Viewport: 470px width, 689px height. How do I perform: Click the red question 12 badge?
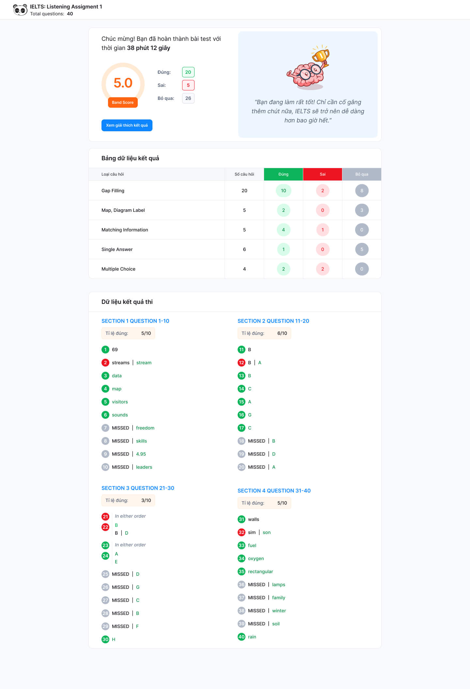(x=241, y=363)
